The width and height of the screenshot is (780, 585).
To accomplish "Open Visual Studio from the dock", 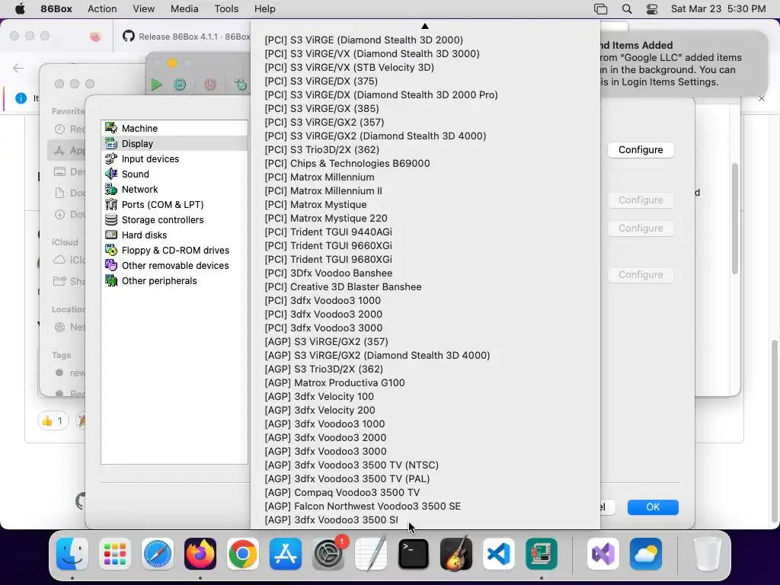I will coord(603,554).
